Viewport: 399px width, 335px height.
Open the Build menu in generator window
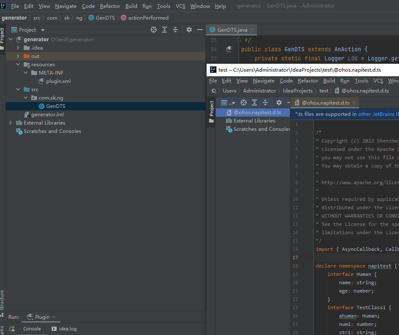(x=131, y=6)
